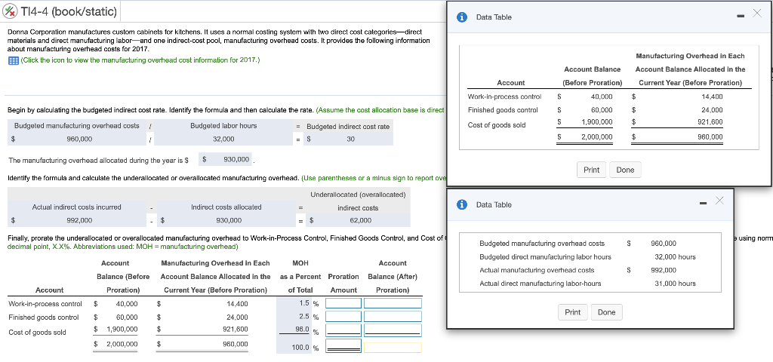Click the 62,000 underallocated value
The height and width of the screenshot is (362, 773).
pyautogui.click(x=360, y=221)
